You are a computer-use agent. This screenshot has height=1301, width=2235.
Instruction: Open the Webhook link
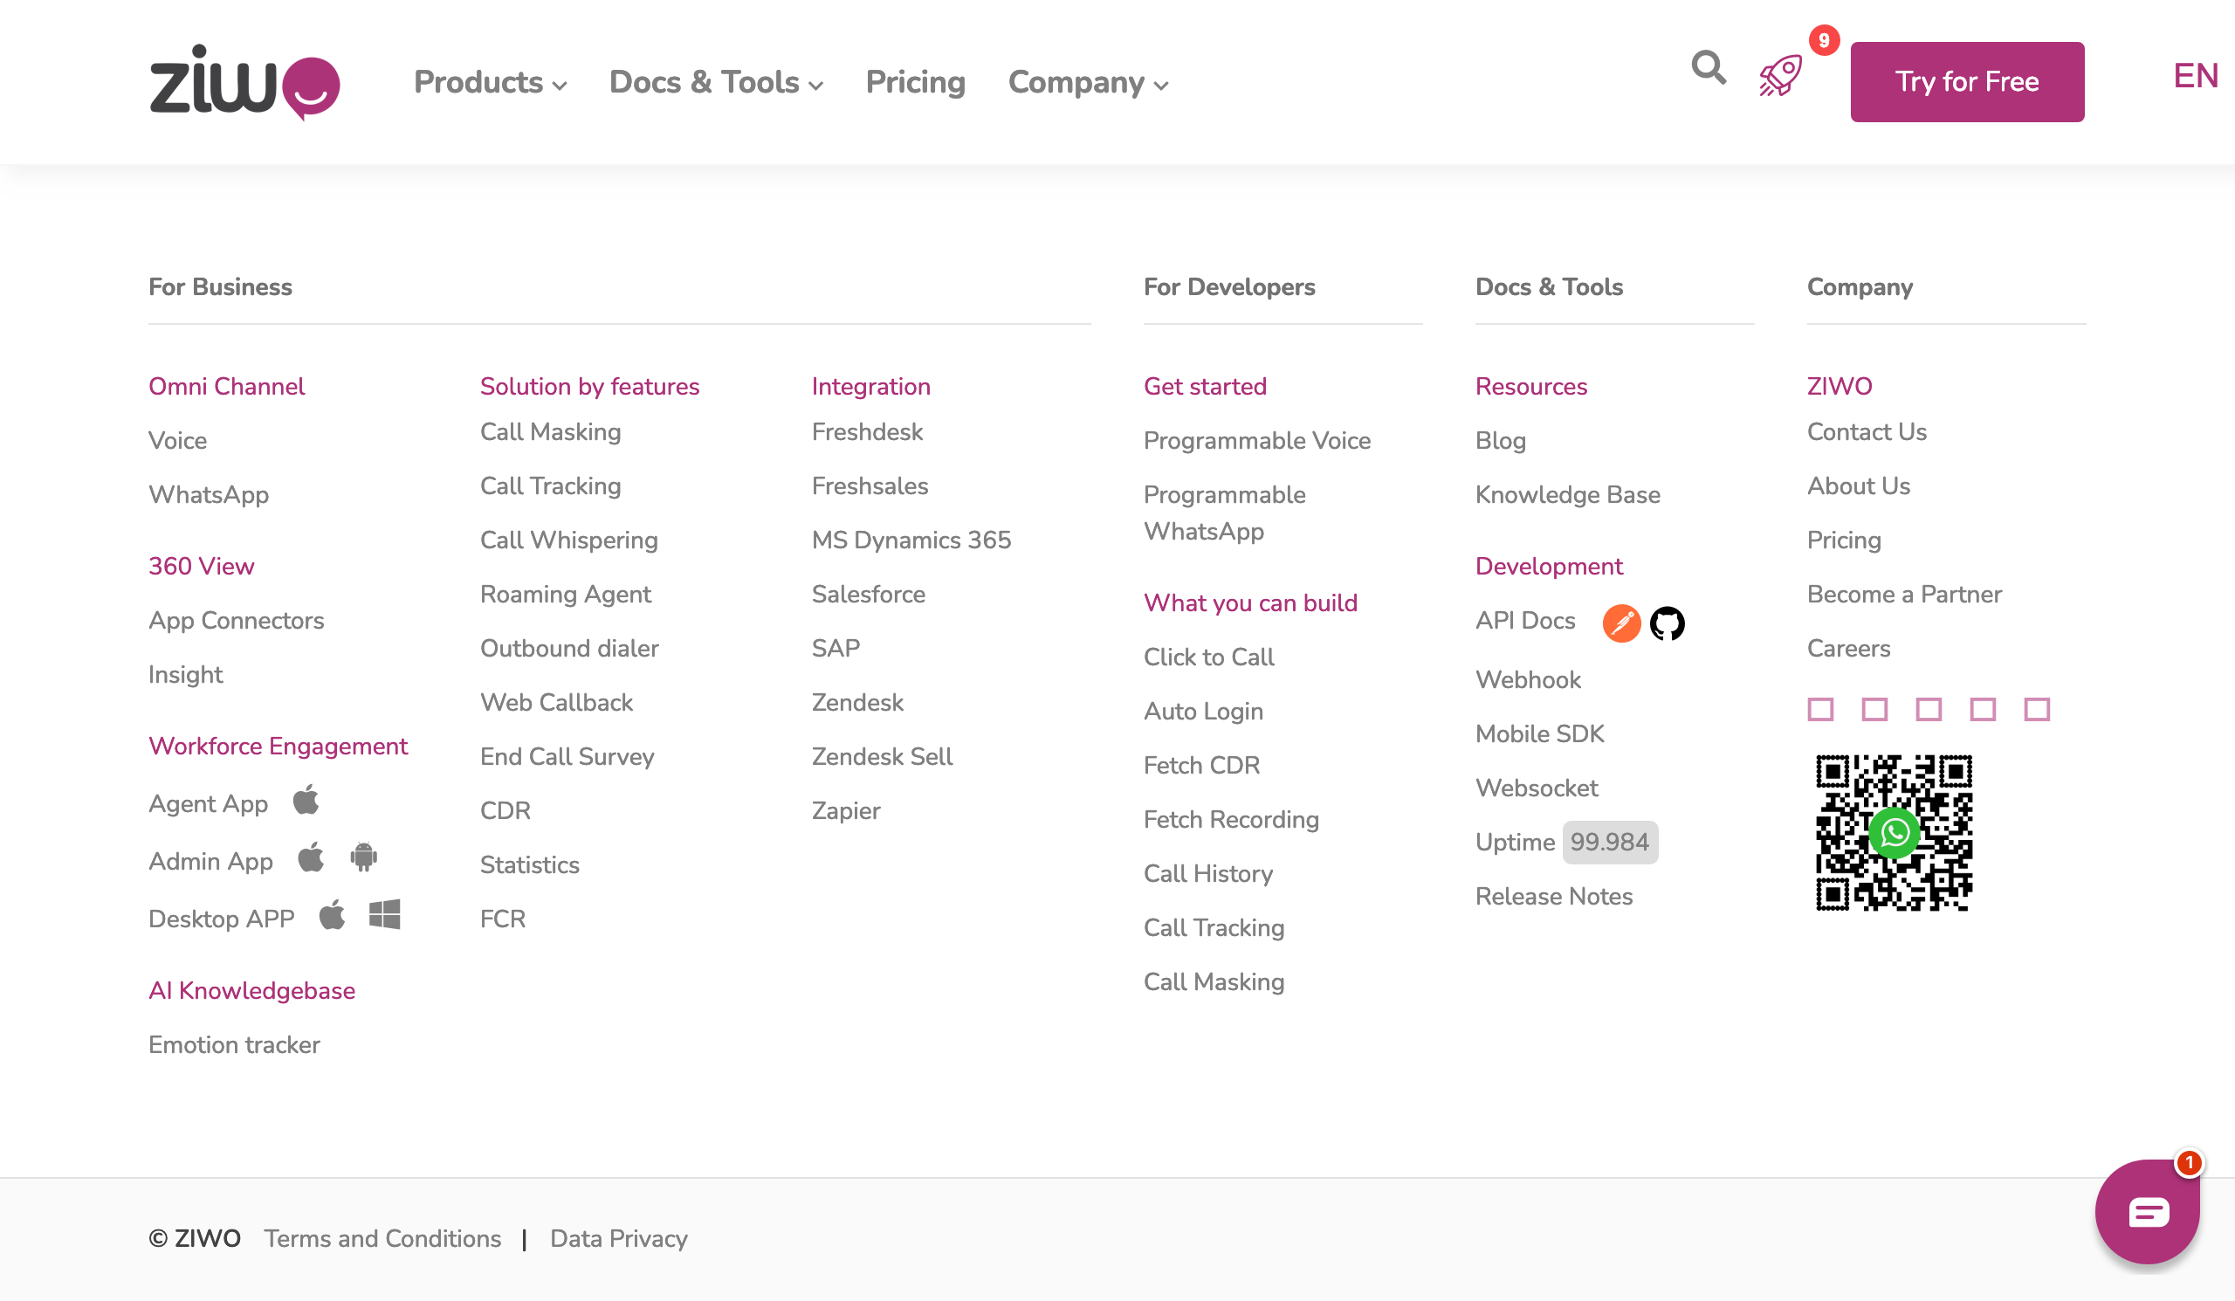(1528, 680)
